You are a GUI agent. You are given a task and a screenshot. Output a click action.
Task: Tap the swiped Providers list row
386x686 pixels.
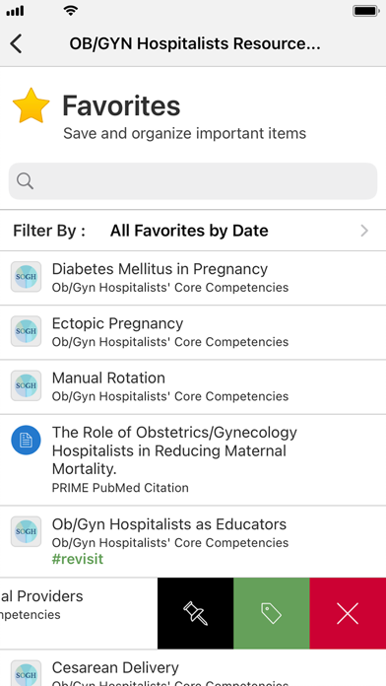79,613
